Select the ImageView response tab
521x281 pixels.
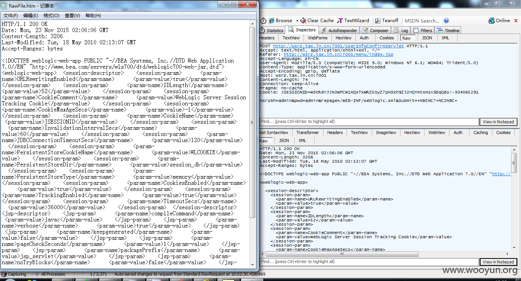pyautogui.click(x=386, y=132)
